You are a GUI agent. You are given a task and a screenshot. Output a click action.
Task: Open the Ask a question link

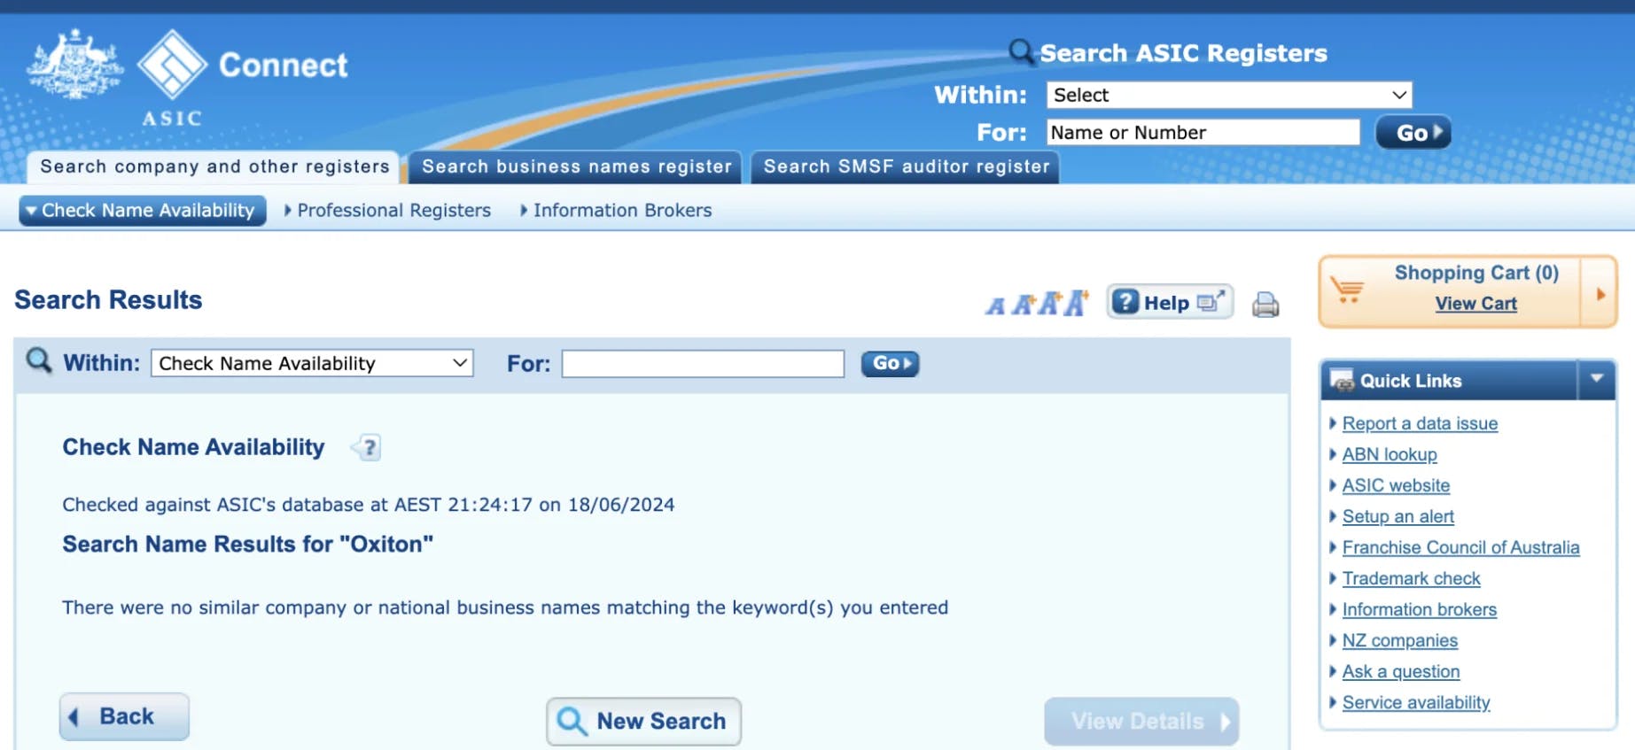point(1400,671)
